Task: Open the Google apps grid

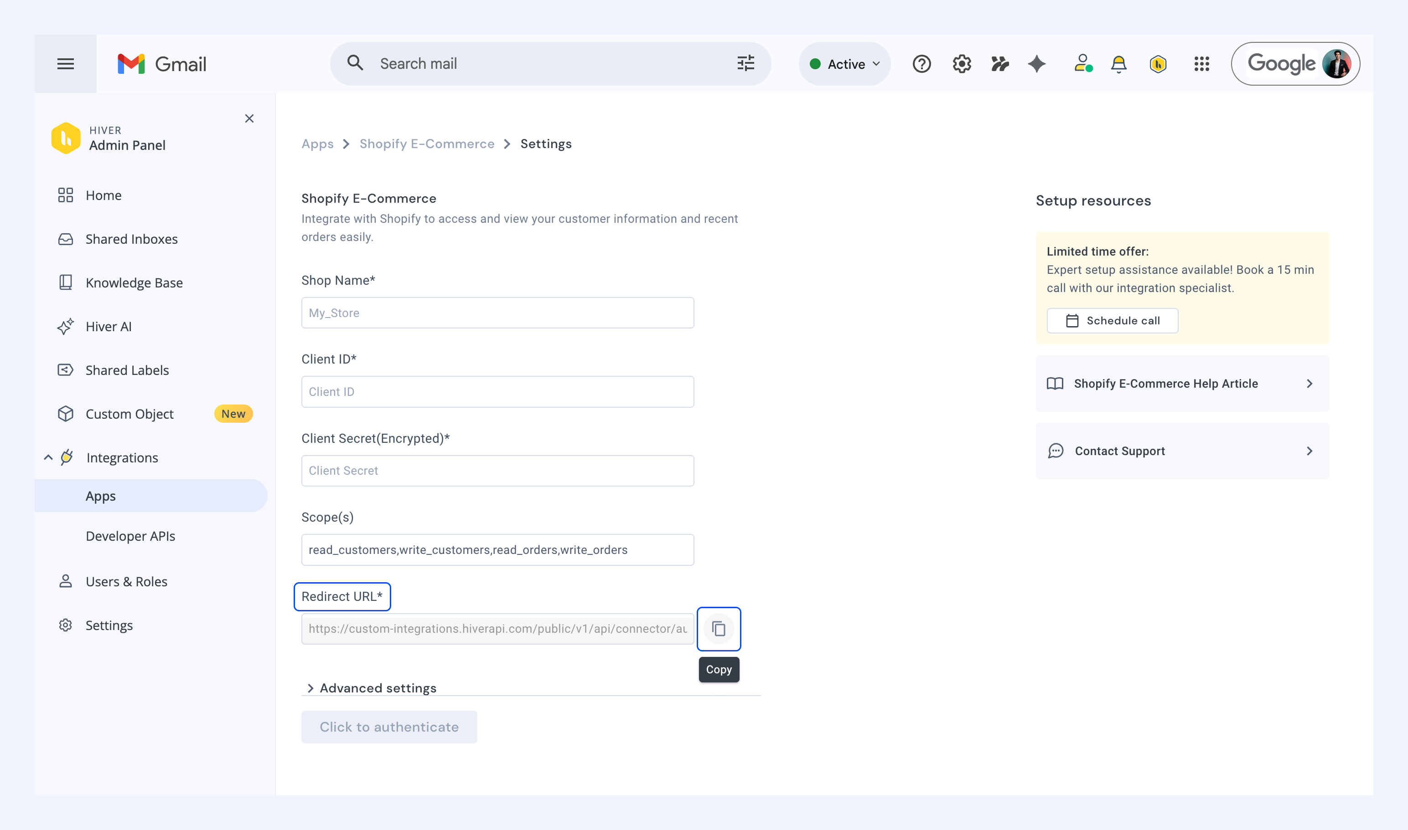Action: 1201,64
